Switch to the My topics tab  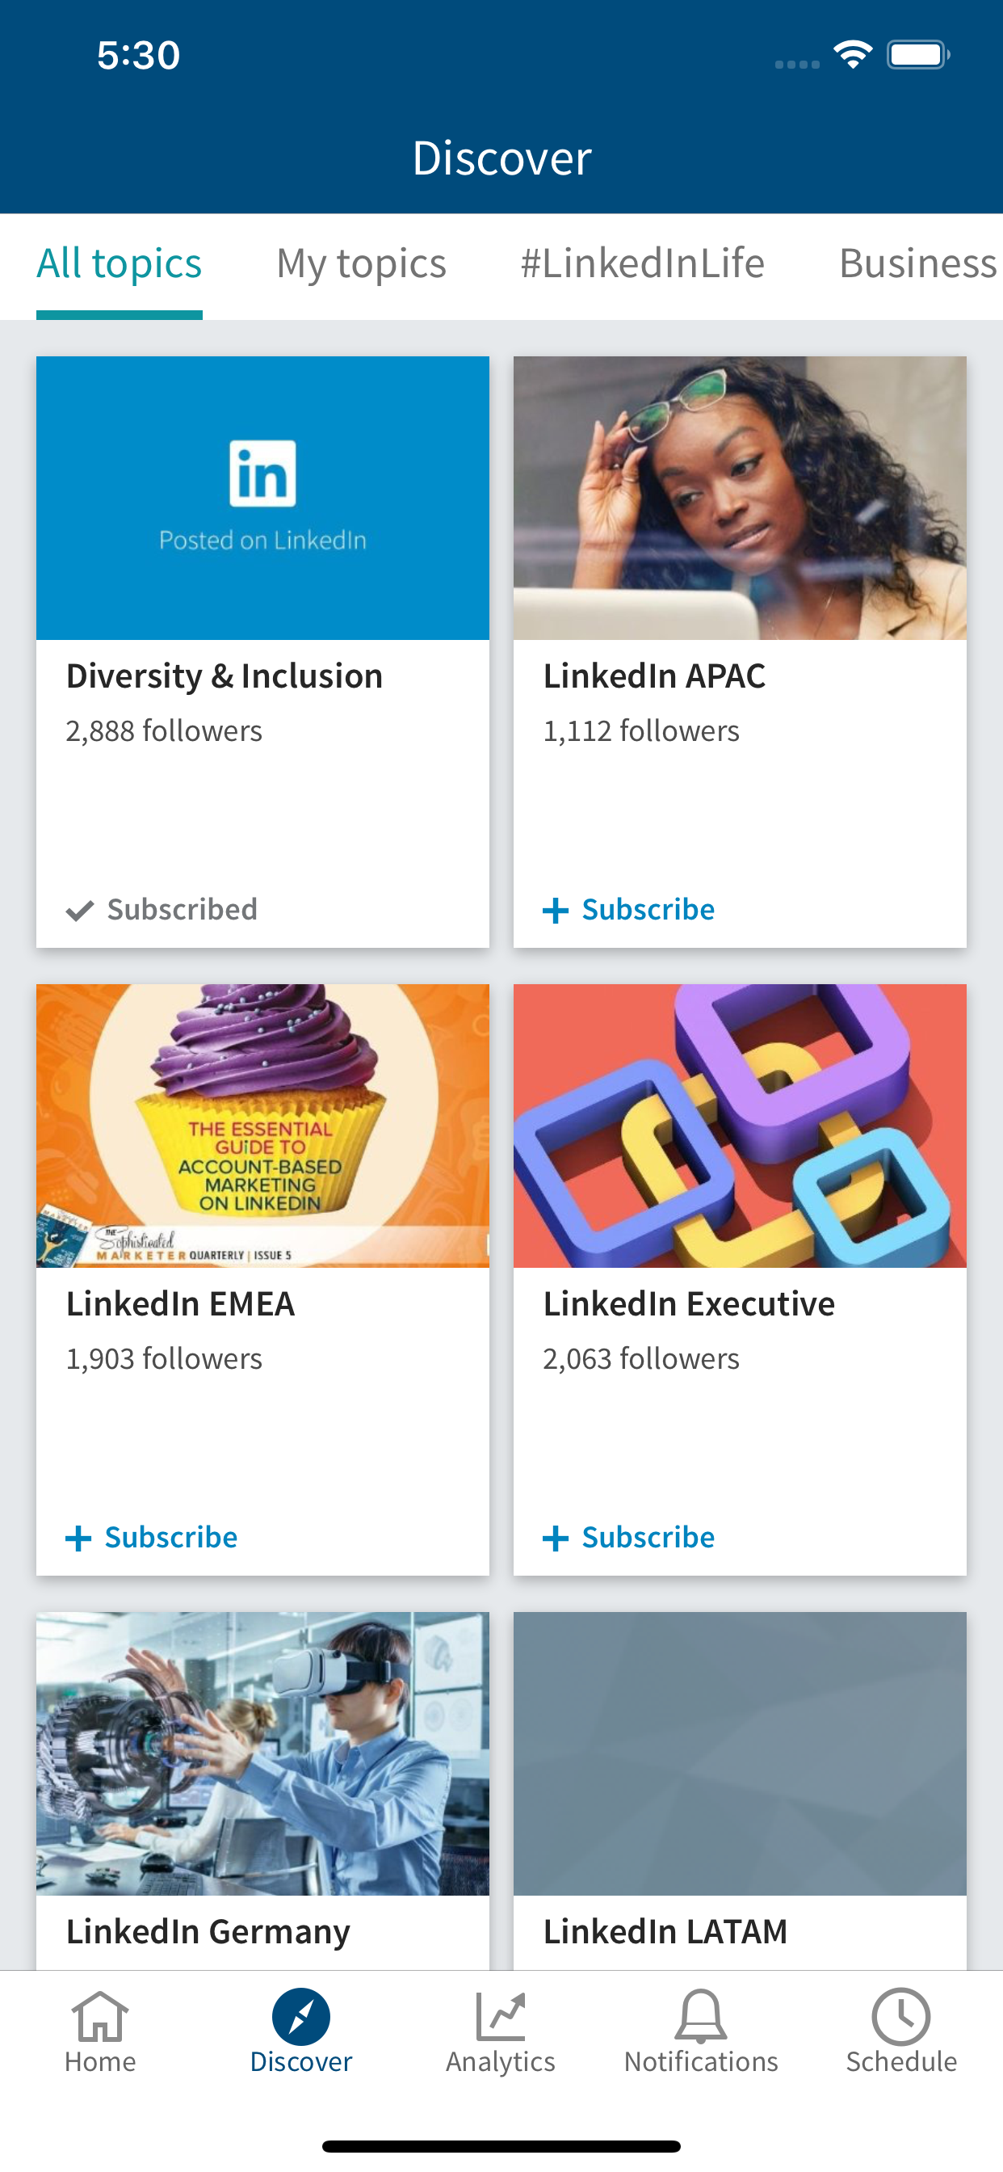coord(361,263)
